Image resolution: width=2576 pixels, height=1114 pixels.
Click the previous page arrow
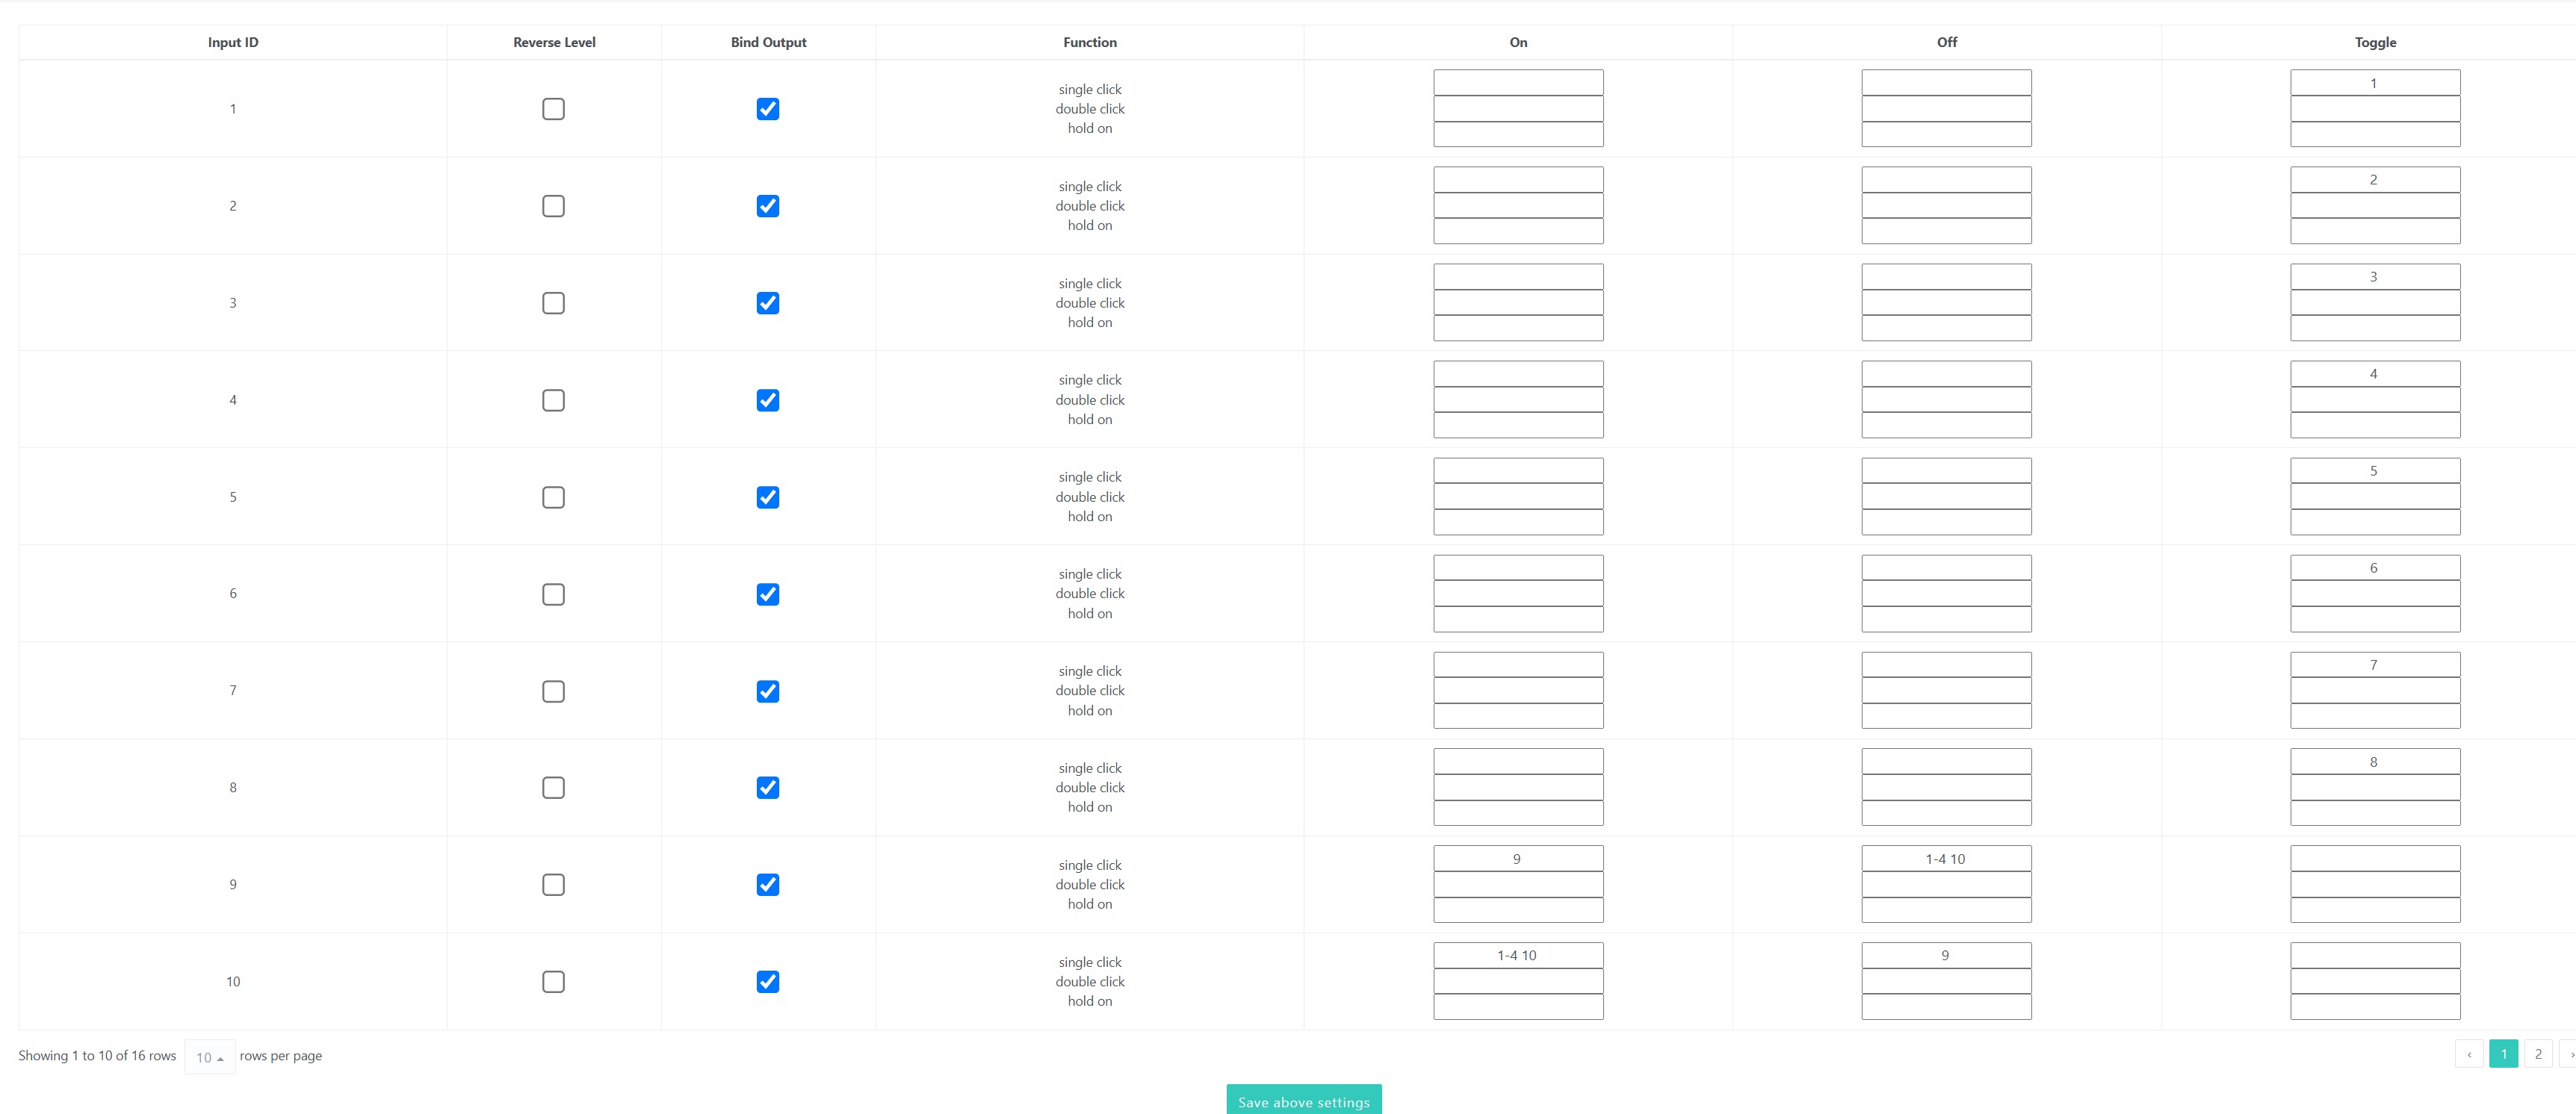pyautogui.click(x=2468, y=1054)
